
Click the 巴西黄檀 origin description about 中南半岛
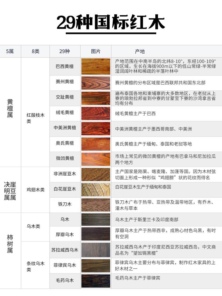coord(166,66)
